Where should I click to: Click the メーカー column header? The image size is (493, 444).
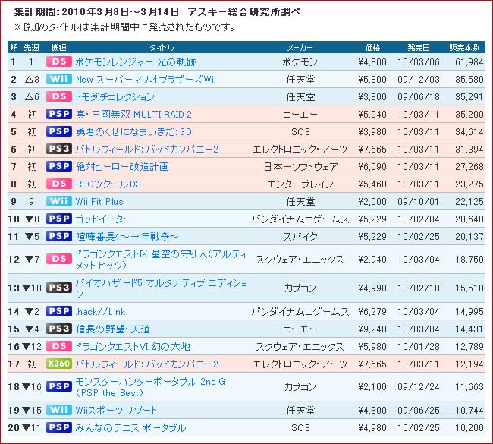300,48
